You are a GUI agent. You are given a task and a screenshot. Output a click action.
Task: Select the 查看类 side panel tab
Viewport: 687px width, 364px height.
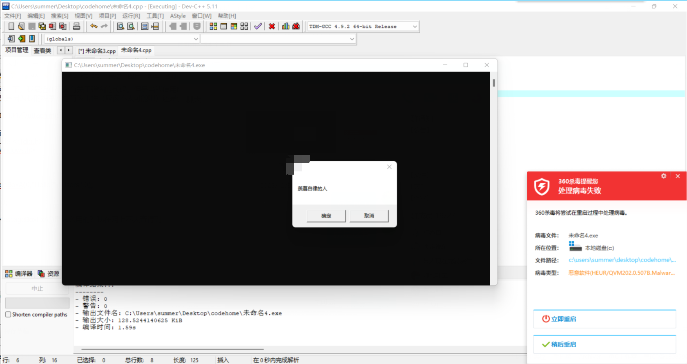pyautogui.click(x=42, y=51)
